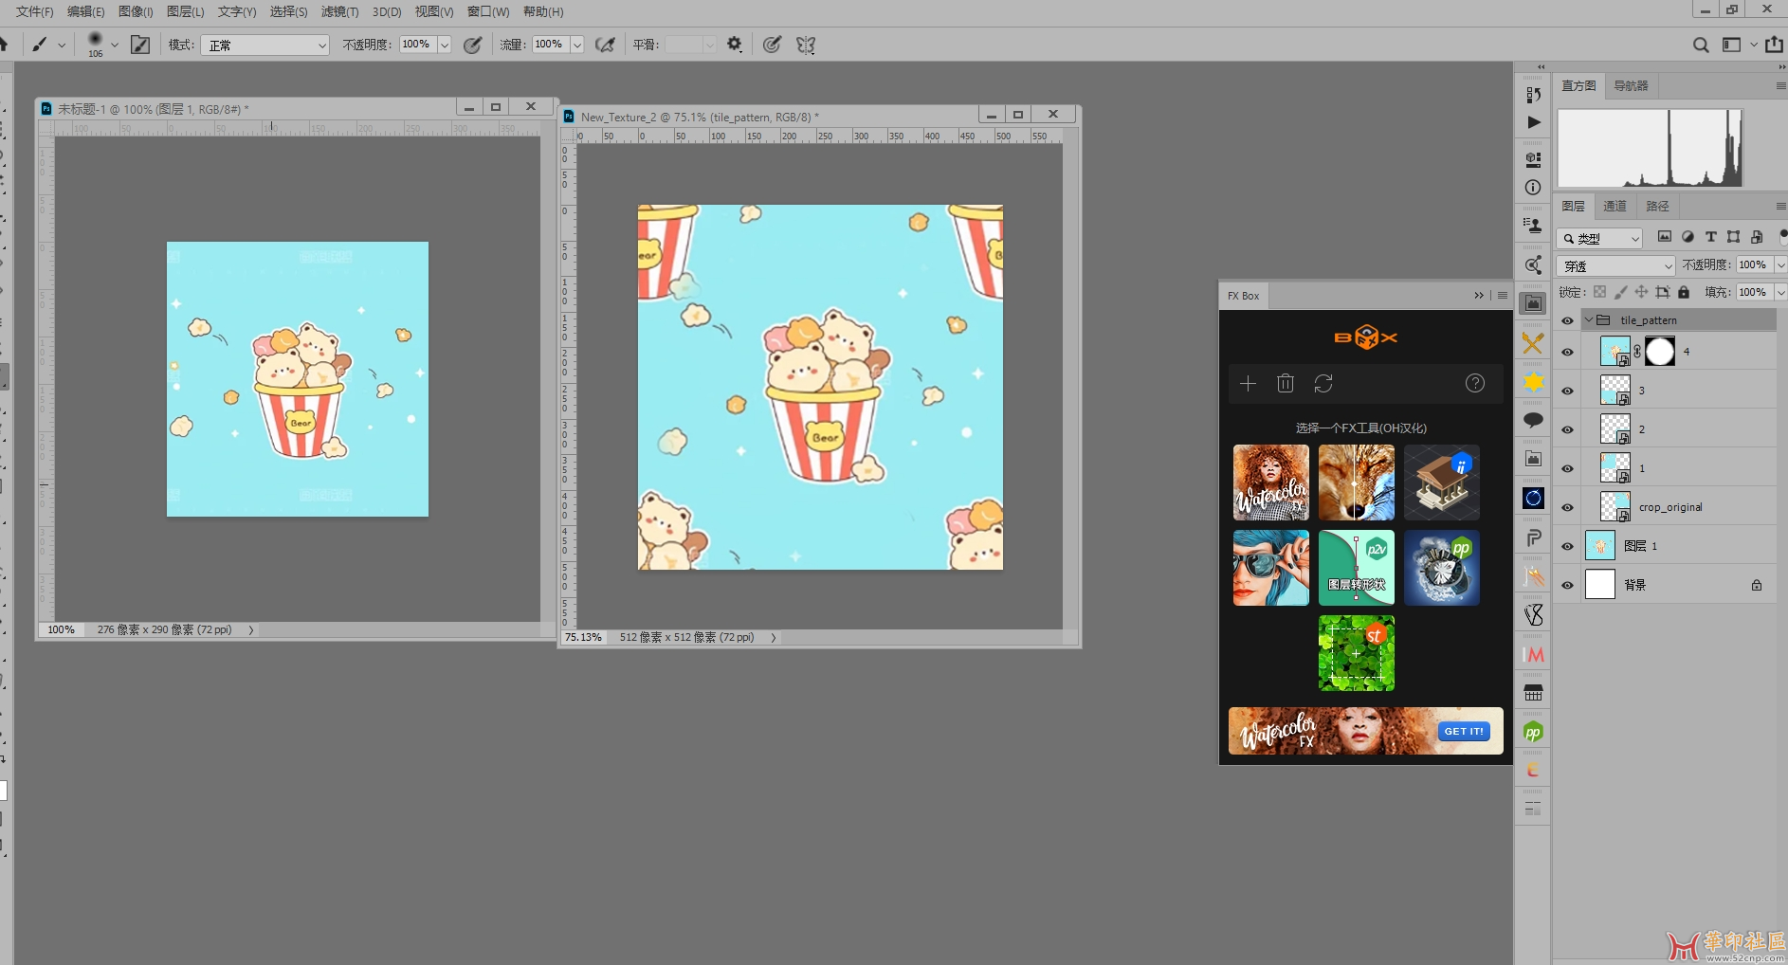Screen dimensions: 1788x965
Task: Add a new FX tool with plus
Action: [x=1248, y=383]
